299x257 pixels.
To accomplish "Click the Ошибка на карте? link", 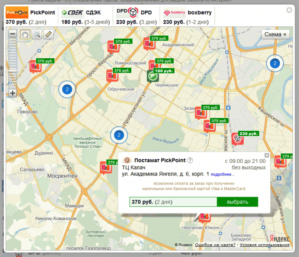I will [x=215, y=245].
